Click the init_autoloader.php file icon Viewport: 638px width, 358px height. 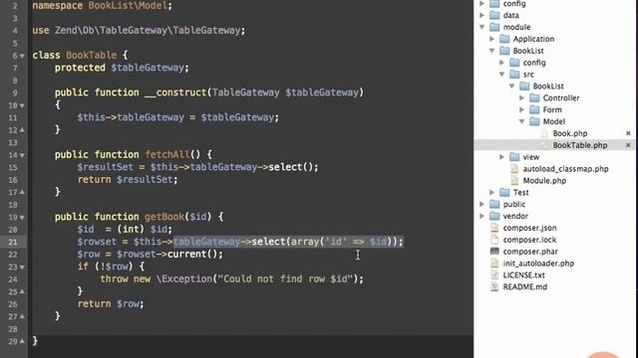[494, 263]
